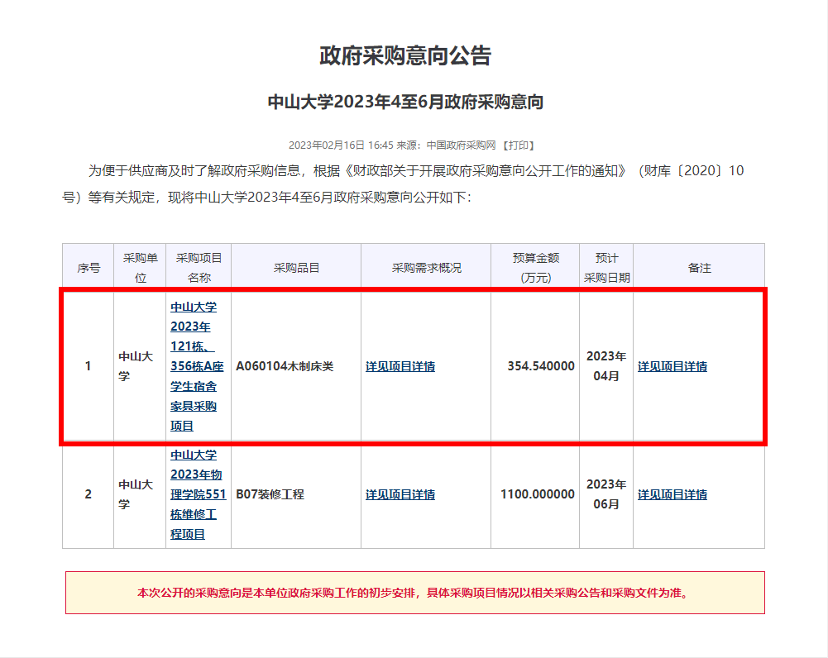Open the 物理学院551栋维修工程项目 link
The height and width of the screenshot is (658, 828).
click(198, 494)
